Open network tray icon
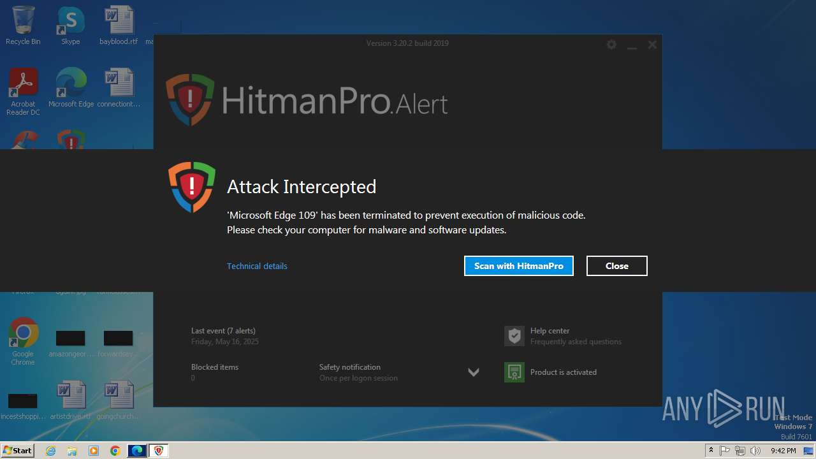Screen dimensions: 816x459 [x=740, y=451]
